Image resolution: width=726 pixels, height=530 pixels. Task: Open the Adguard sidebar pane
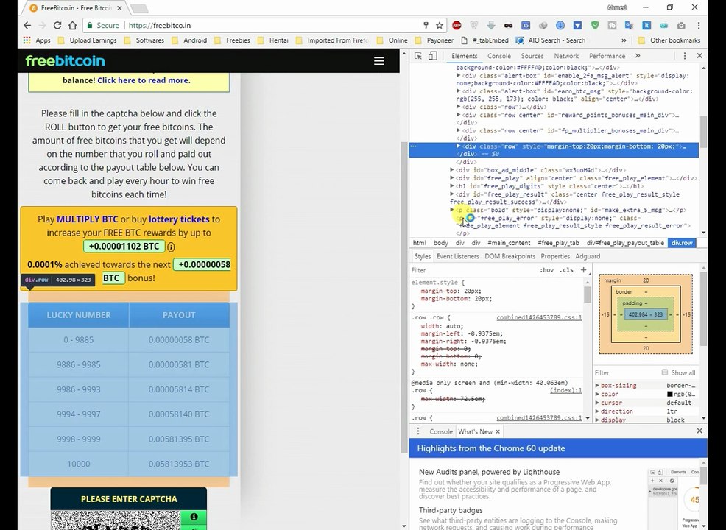point(588,256)
